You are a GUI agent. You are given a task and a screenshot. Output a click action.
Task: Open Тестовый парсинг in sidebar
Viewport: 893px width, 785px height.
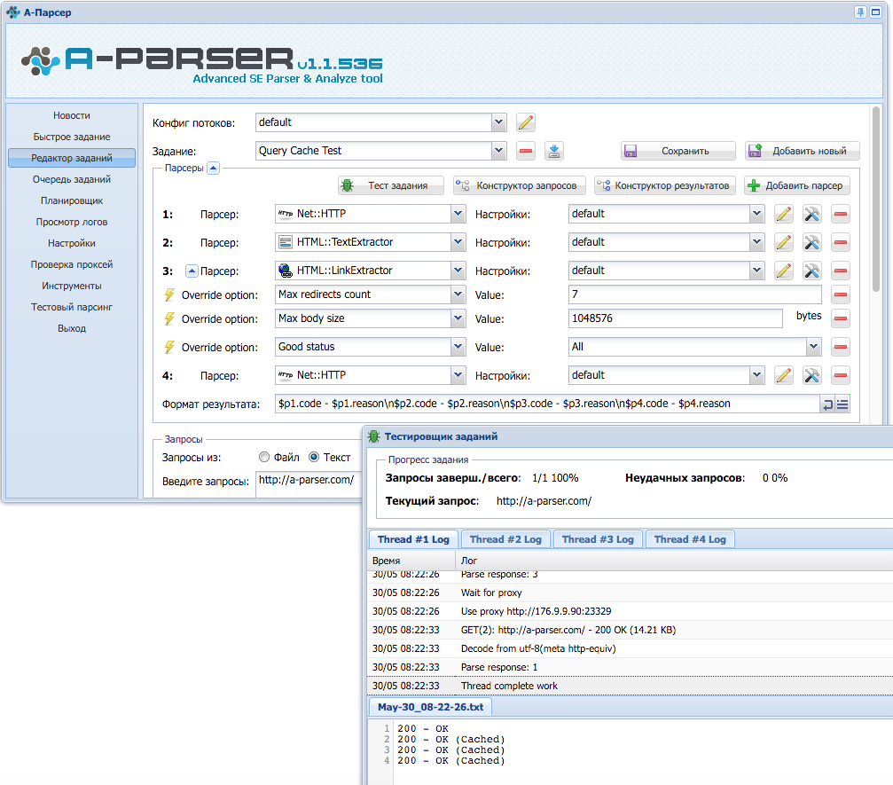tap(72, 307)
